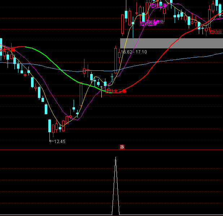The height and width of the screenshot is (216, 223).
Task: Click the red 张 marker icon
Action: point(122,147)
